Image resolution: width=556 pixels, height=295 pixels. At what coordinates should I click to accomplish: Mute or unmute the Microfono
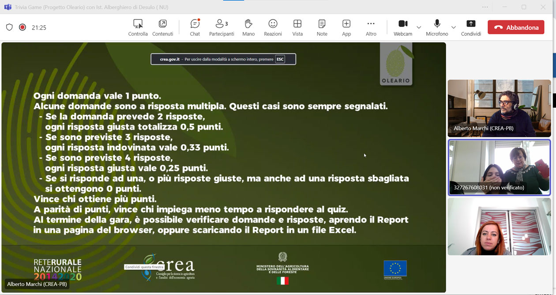point(437,27)
